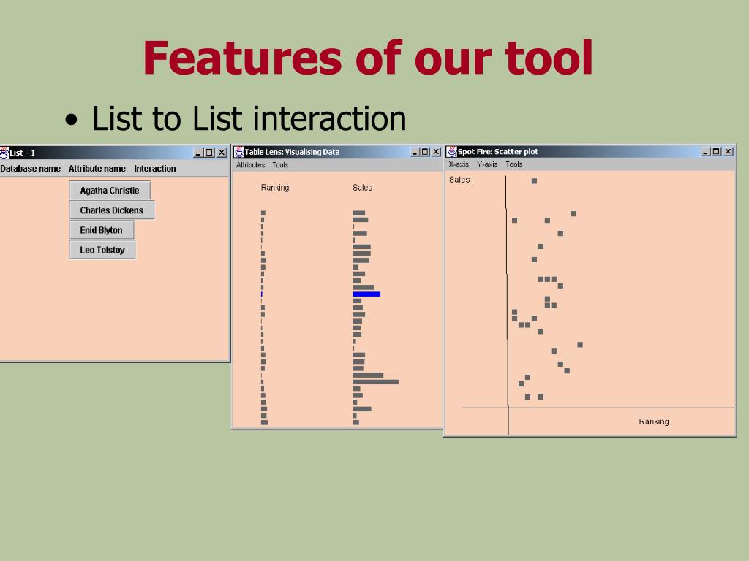This screenshot has height=561, width=749.
Task: Close the Spot Fire scatter plot window
Action: (x=728, y=152)
